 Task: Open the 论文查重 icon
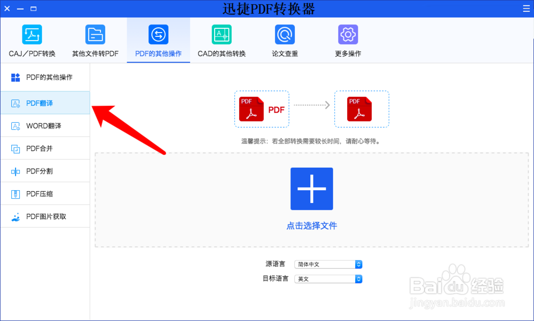click(285, 34)
